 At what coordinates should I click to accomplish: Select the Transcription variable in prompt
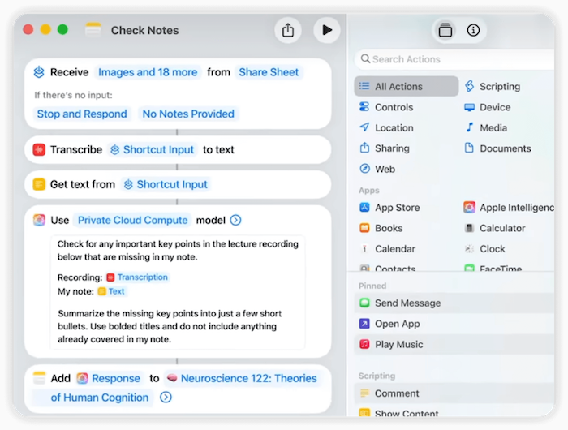[142, 277]
